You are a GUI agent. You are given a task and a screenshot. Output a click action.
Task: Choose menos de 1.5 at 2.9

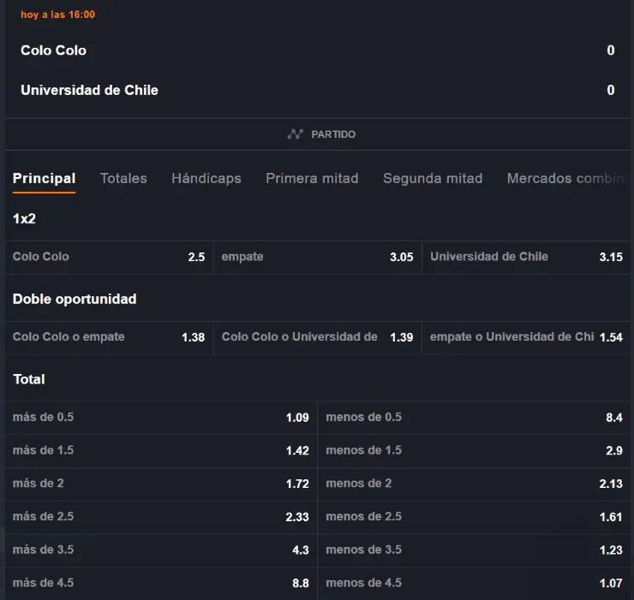(474, 450)
